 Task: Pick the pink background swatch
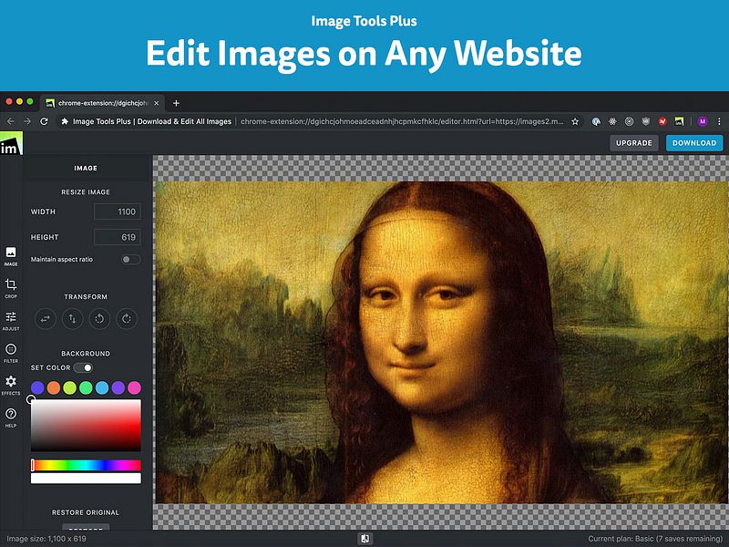point(134,387)
